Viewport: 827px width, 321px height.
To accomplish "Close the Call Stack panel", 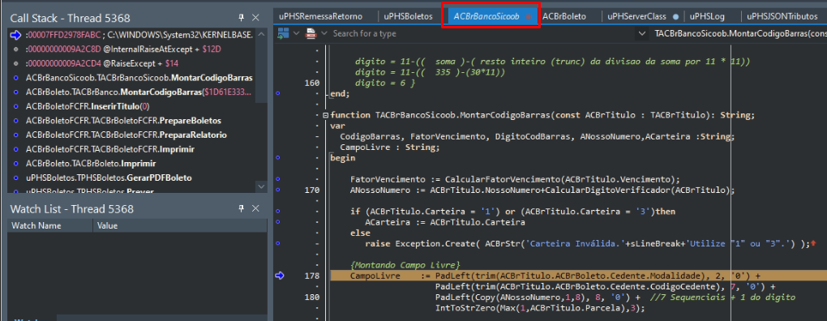I will click(x=255, y=18).
